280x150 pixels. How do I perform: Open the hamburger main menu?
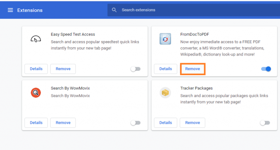pos(10,10)
